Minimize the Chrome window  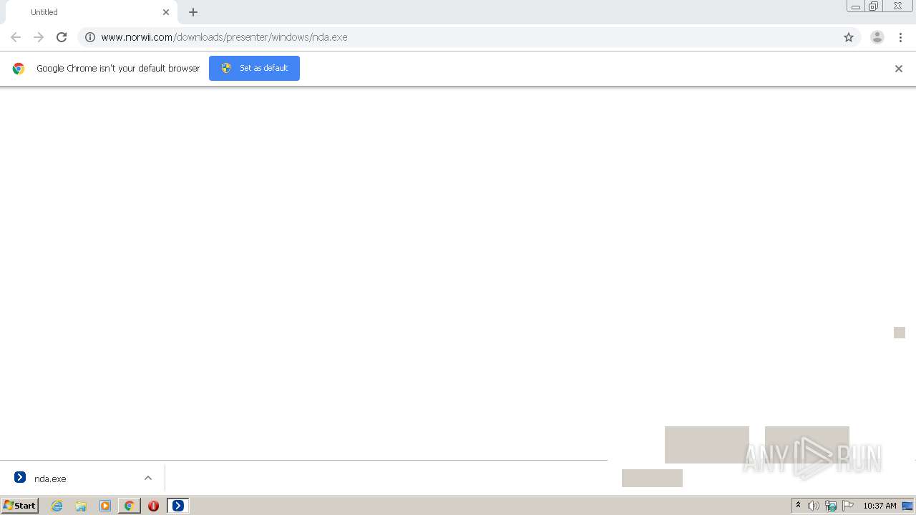click(855, 6)
